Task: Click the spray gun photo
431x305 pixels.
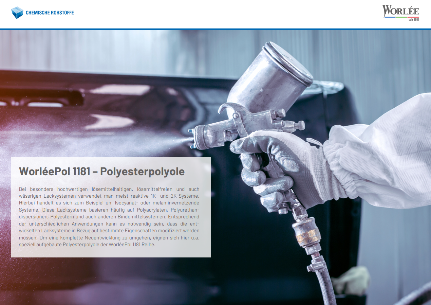Action: pyautogui.click(x=215, y=167)
